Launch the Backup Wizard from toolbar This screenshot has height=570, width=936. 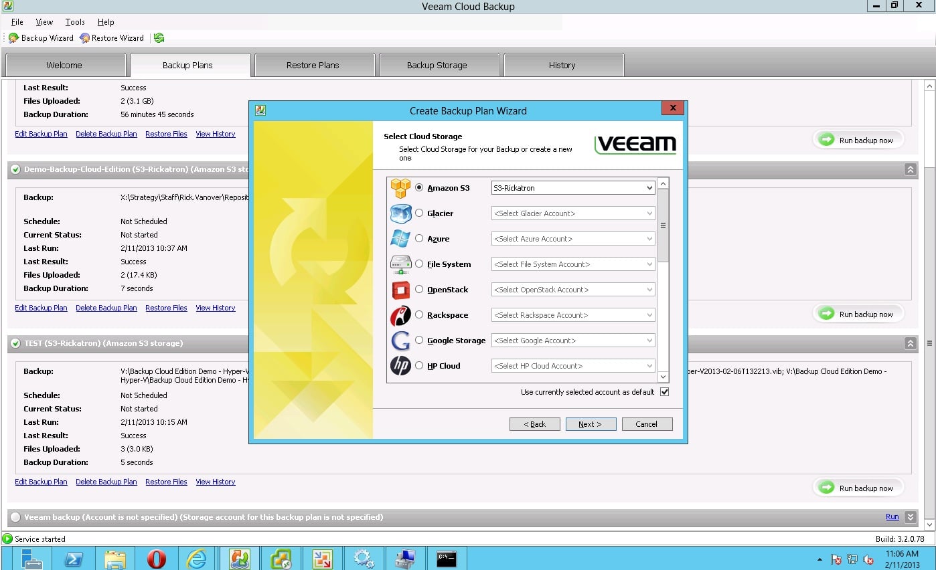click(41, 38)
